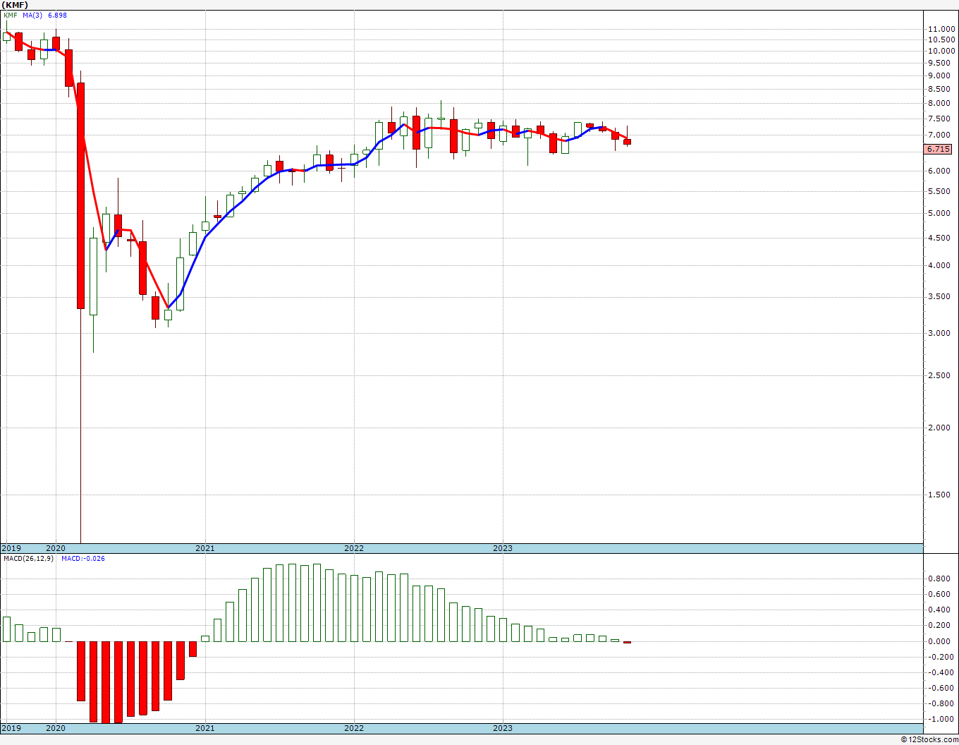Image resolution: width=959 pixels, height=745 pixels.
Task: Click the 6.715 current price tag
Action: coord(938,149)
